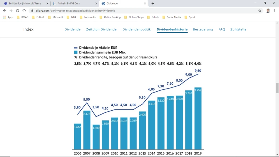Go to browser home page icon
The width and height of the screenshot is (279, 157).
tap(24, 11)
